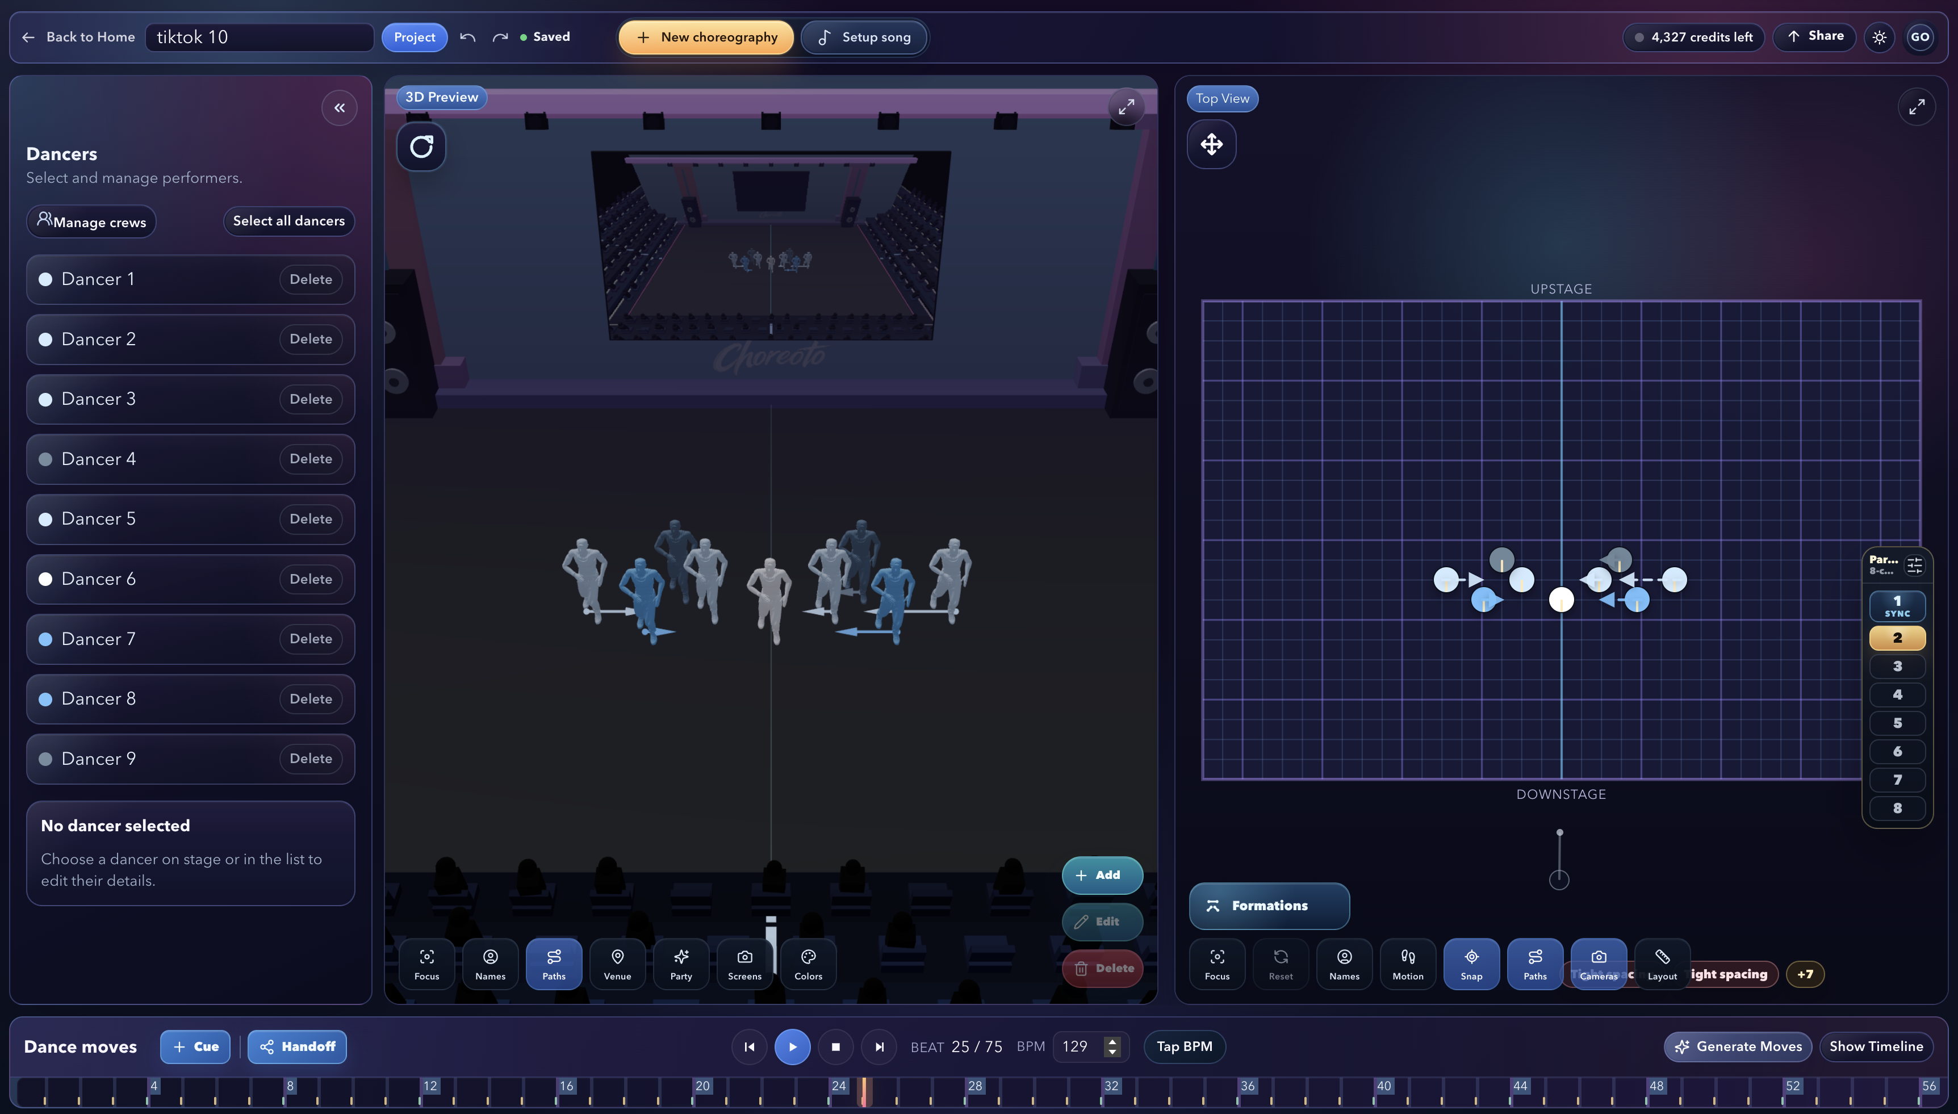
Task: Delete Dancer 2
Action: [x=311, y=339]
